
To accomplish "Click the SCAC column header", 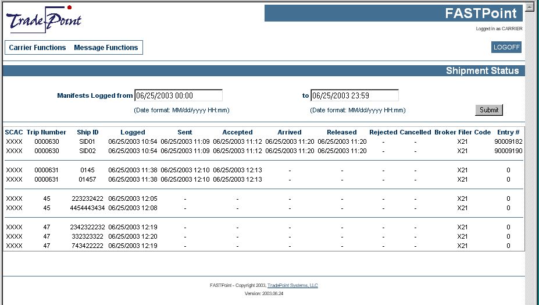I will point(14,132).
